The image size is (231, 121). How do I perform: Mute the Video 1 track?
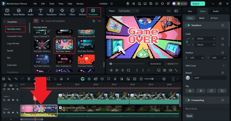pyautogui.click(x=9, y=113)
